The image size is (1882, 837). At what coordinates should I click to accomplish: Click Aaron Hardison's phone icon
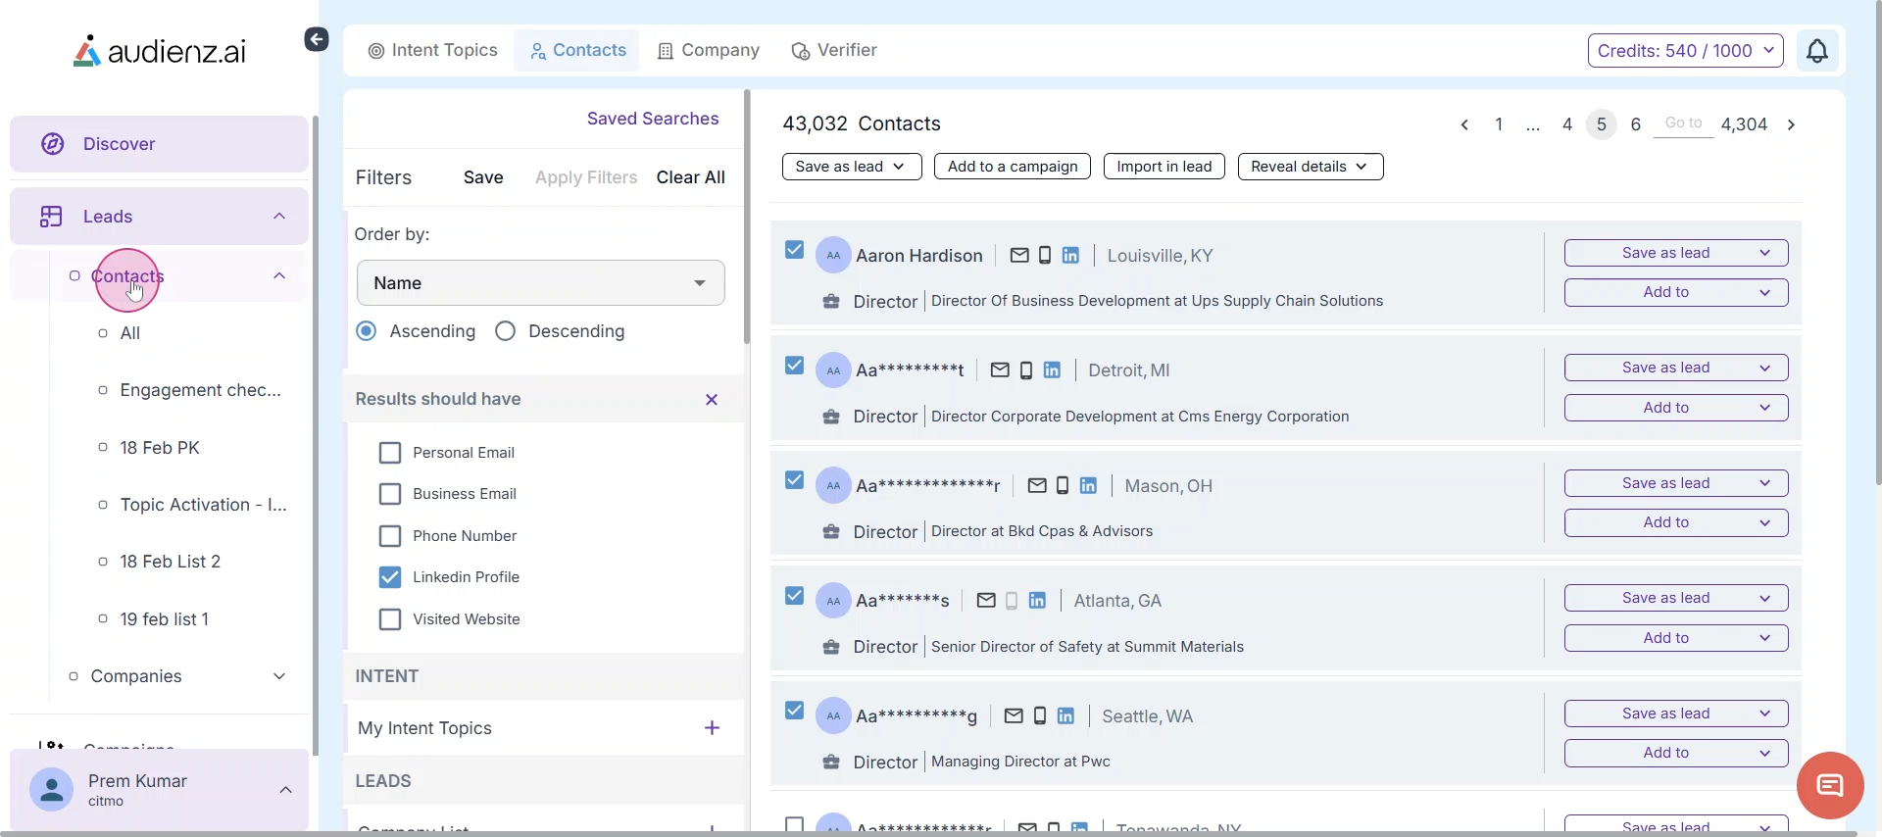1045,256
